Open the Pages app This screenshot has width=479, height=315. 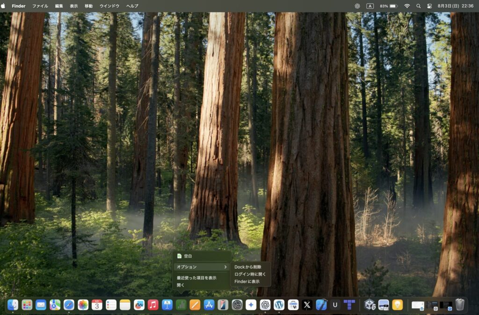pos(195,305)
